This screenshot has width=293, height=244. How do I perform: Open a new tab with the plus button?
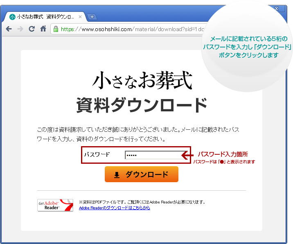(92, 17)
